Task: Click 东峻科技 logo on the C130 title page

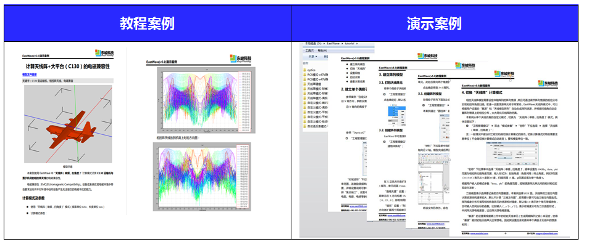Action: (x=104, y=53)
